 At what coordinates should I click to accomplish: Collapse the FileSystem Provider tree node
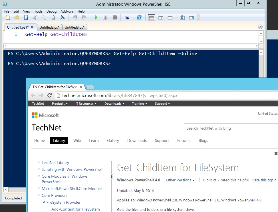coord(44,202)
